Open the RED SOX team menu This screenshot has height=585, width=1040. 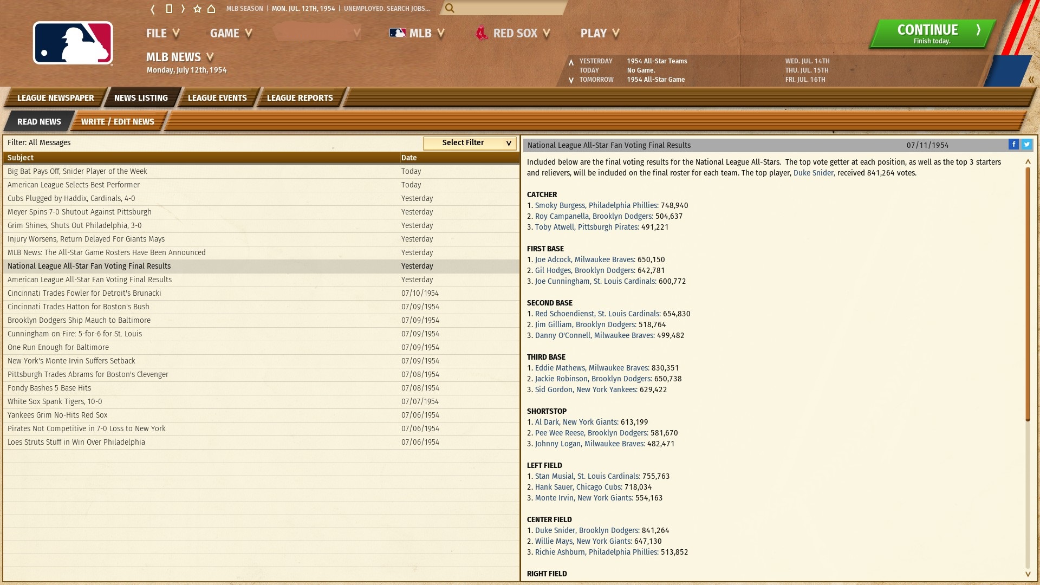512,33
